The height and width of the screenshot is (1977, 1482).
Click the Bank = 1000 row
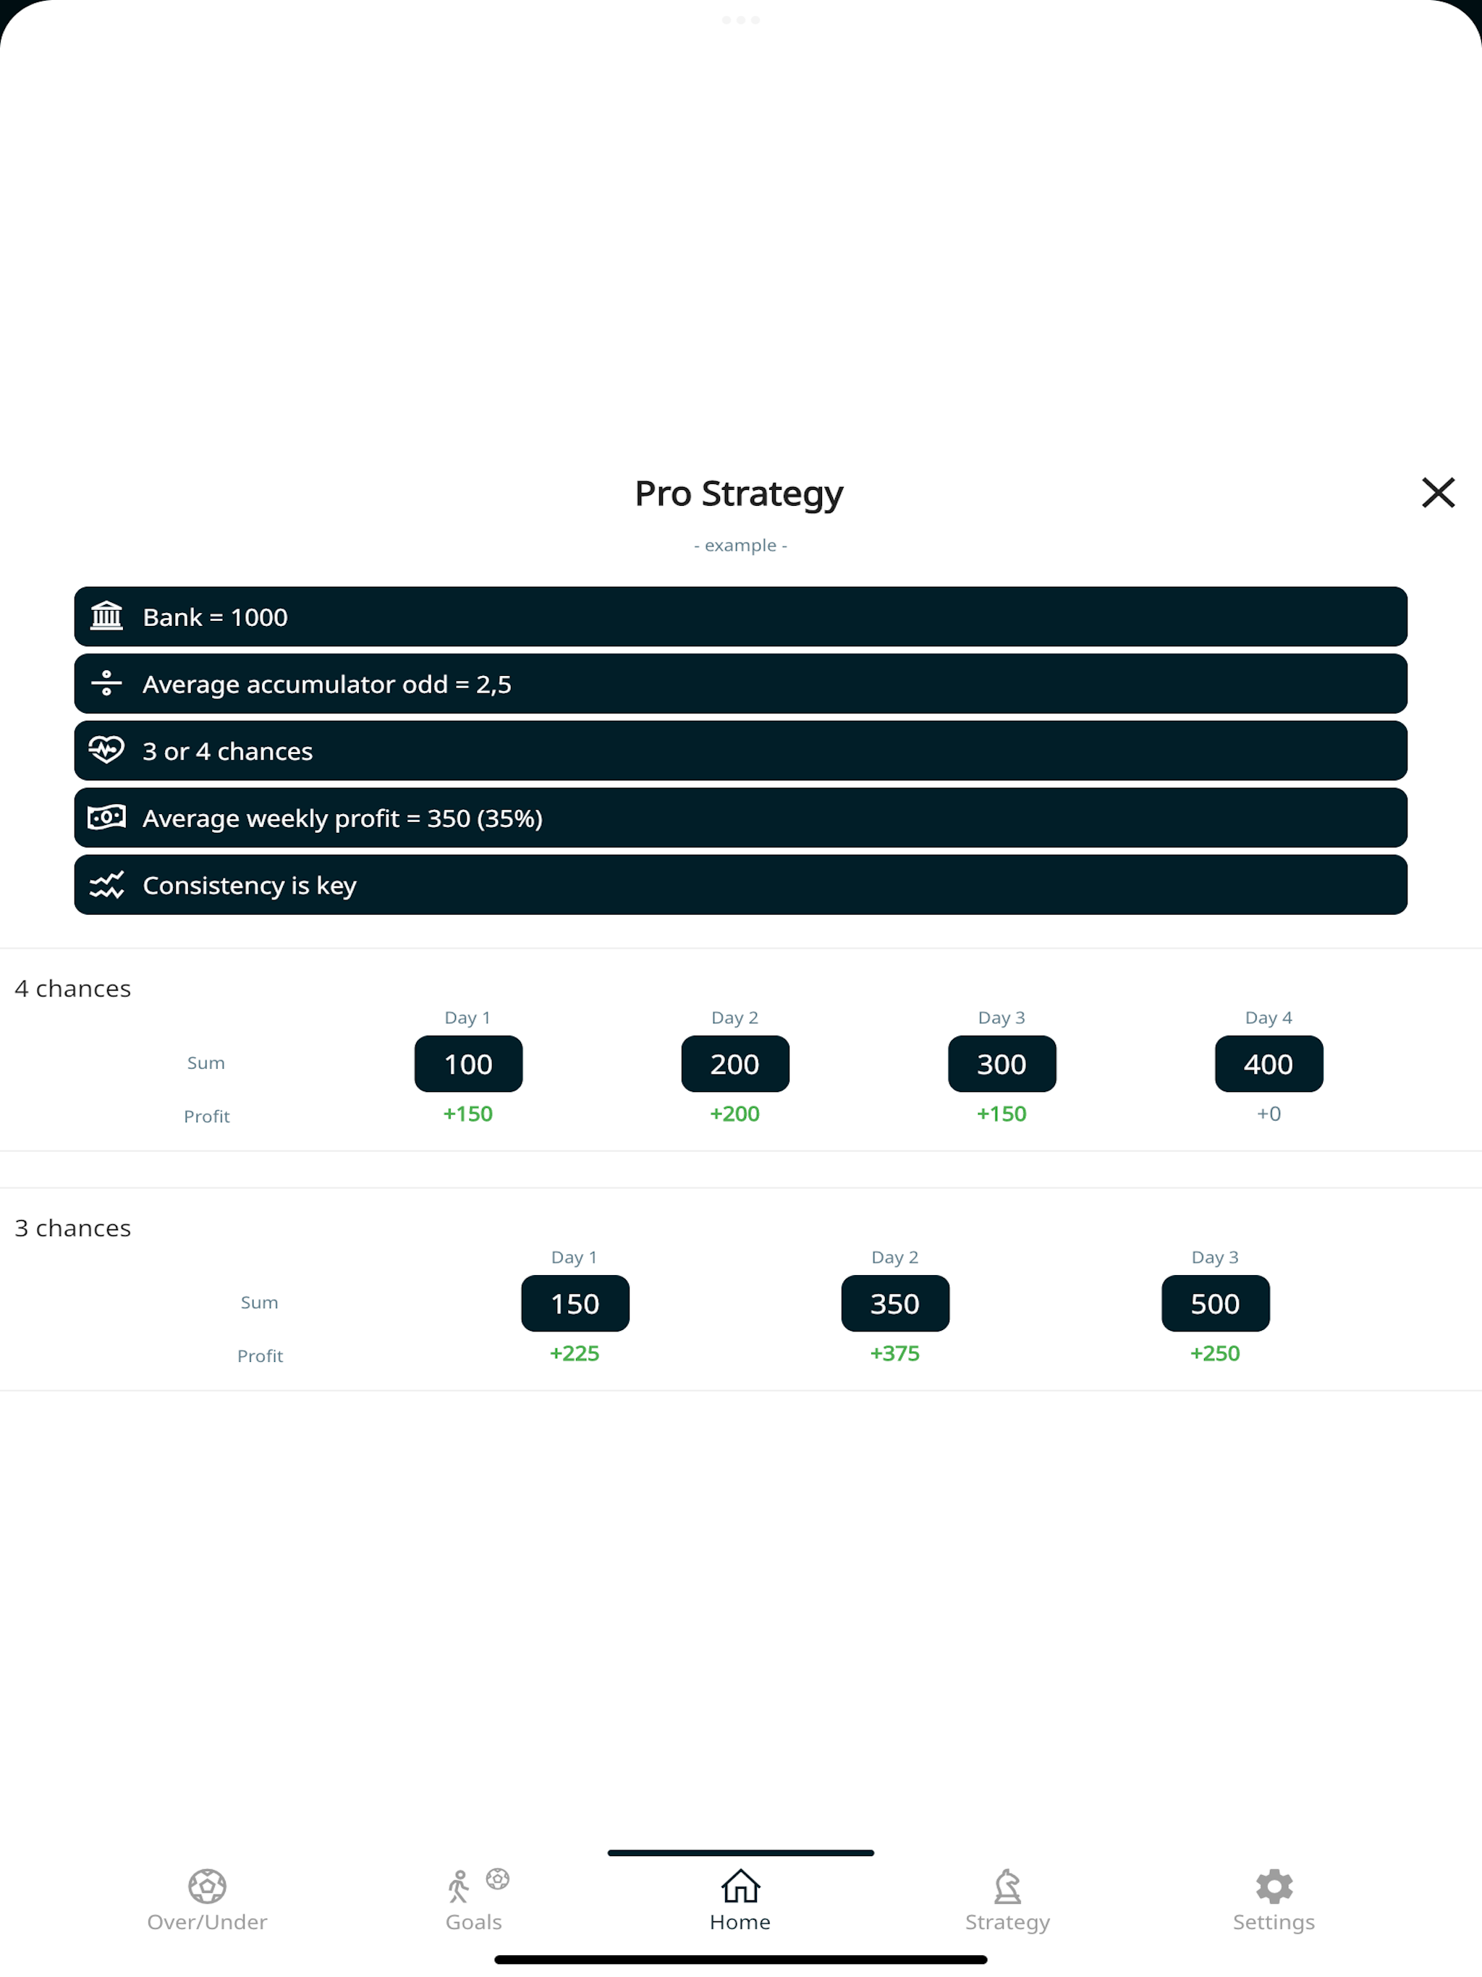(740, 617)
